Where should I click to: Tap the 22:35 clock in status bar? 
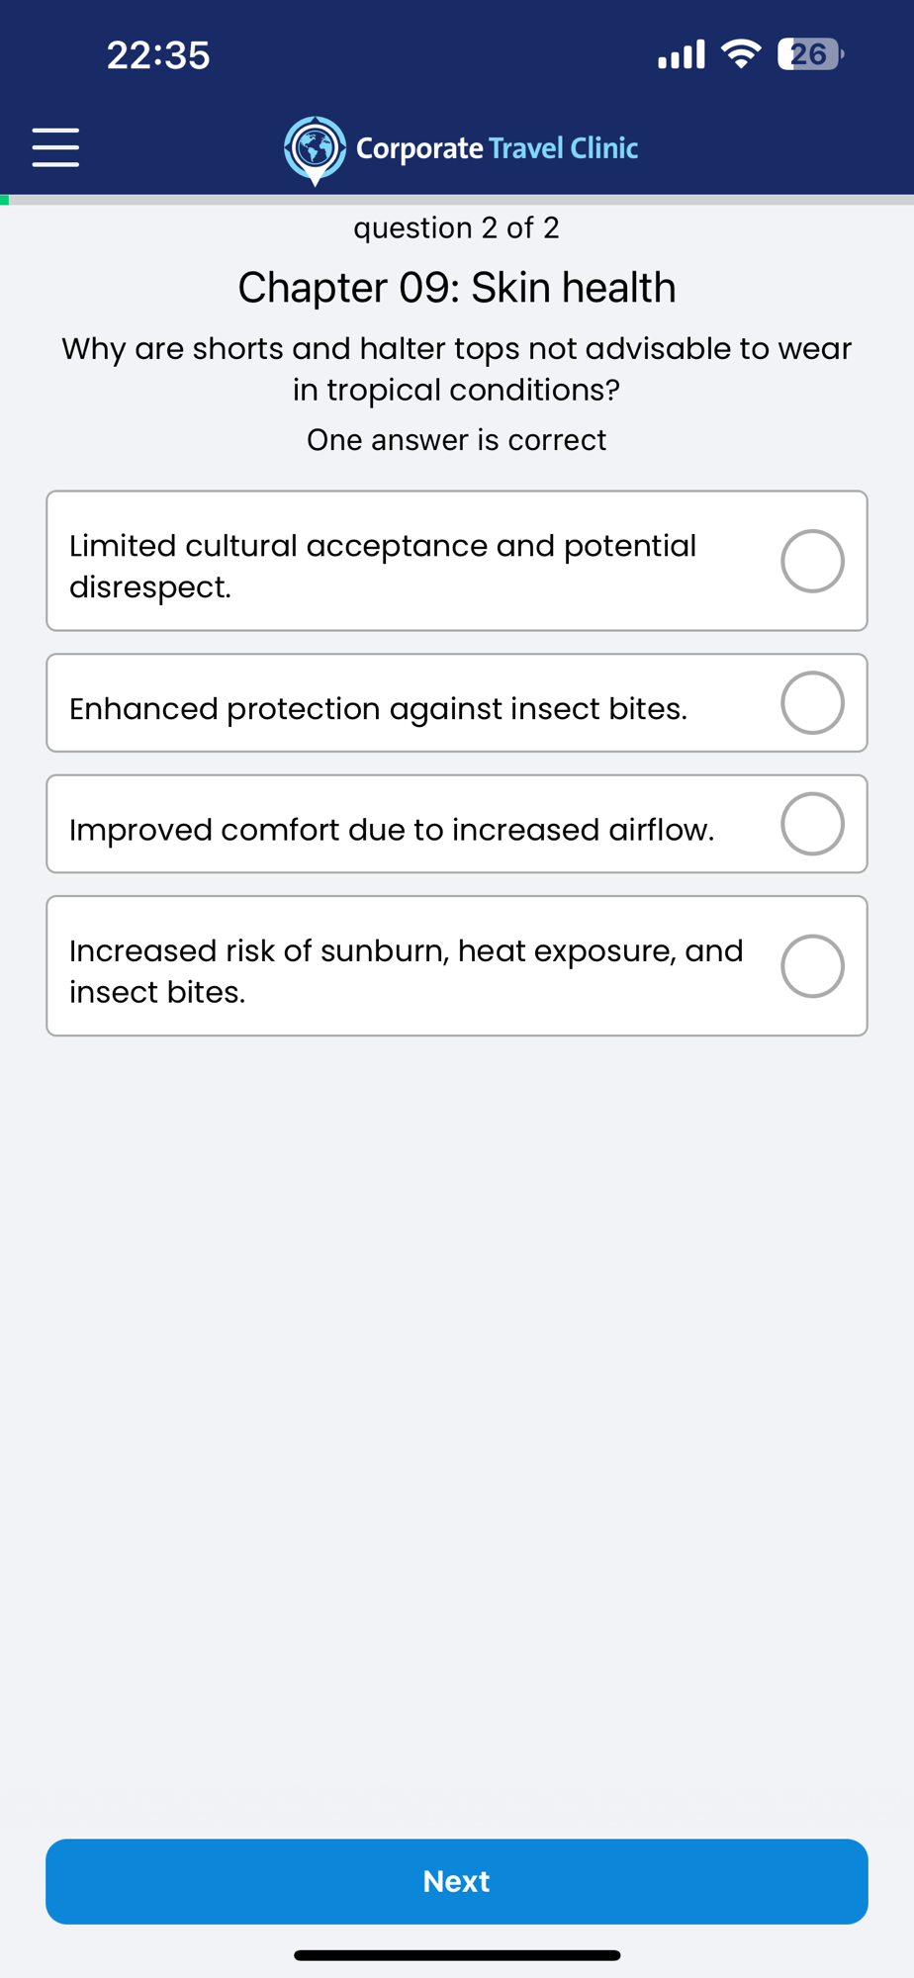158,55
